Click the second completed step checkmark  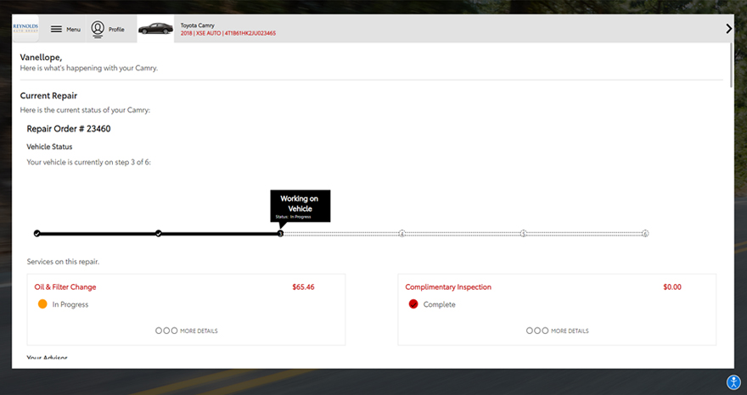(x=159, y=233)
